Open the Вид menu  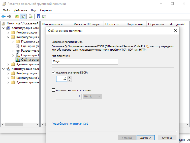[x=34, y=10]
